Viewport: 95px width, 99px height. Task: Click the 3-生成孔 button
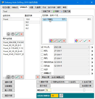click(72, 82)
